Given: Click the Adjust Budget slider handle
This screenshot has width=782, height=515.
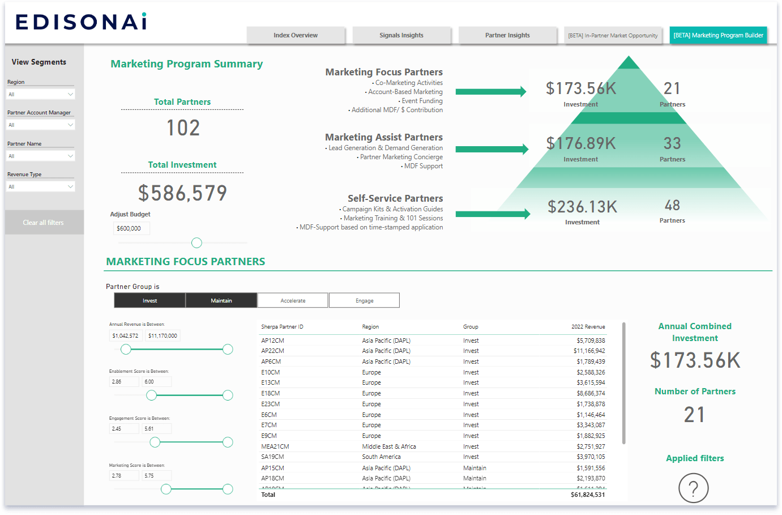Looking at the screenshot, I should 196,242.
